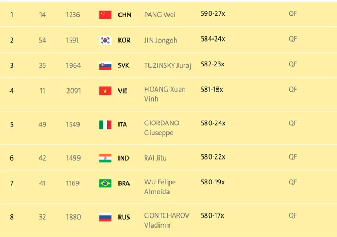
Task: Select GIORDANO Giuseppe name
Action: click(162, 128)
